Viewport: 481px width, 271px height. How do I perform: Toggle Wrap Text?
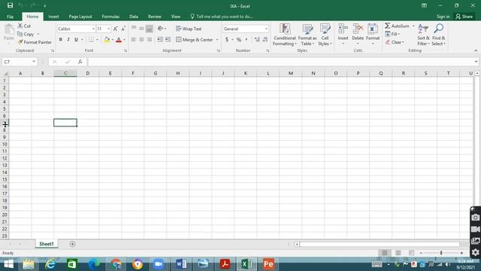(189, 29)
